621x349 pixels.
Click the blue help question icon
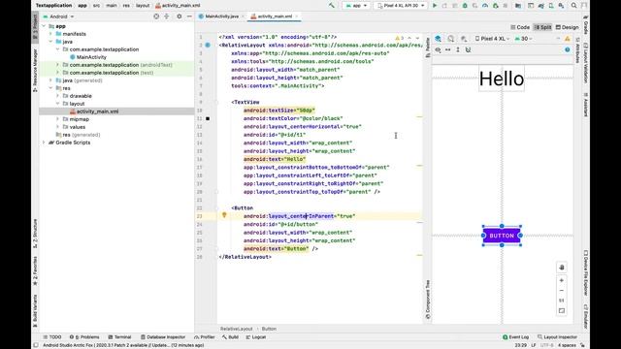tap(567, 49)
